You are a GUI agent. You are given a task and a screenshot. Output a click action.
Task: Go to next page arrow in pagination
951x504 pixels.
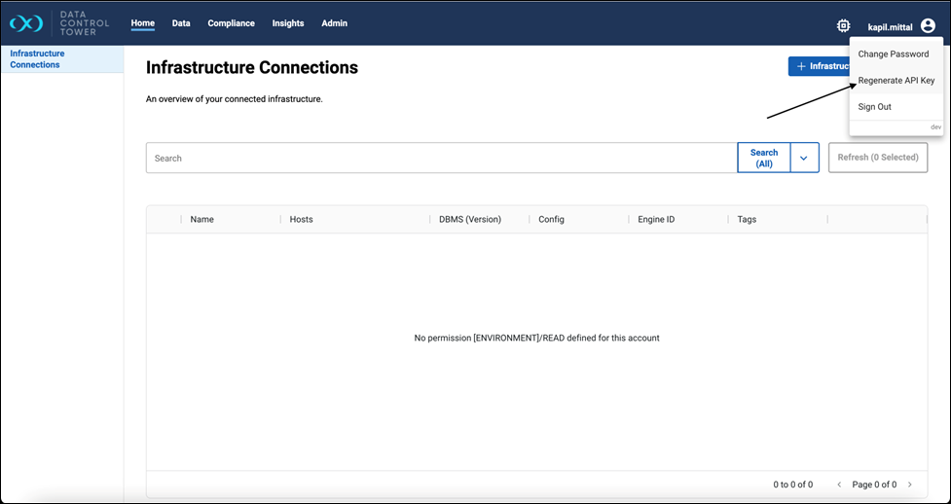pos(910,485)
